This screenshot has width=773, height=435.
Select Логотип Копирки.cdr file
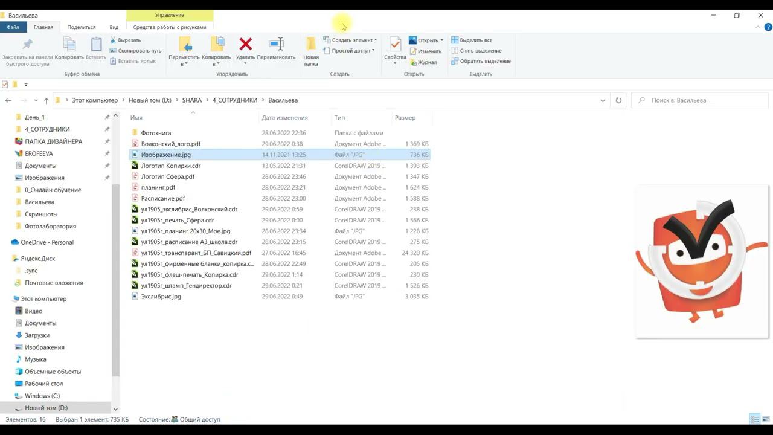pos(171,166)
